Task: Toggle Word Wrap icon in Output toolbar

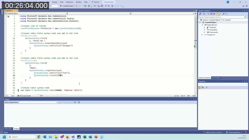Action: pos(75,102)
